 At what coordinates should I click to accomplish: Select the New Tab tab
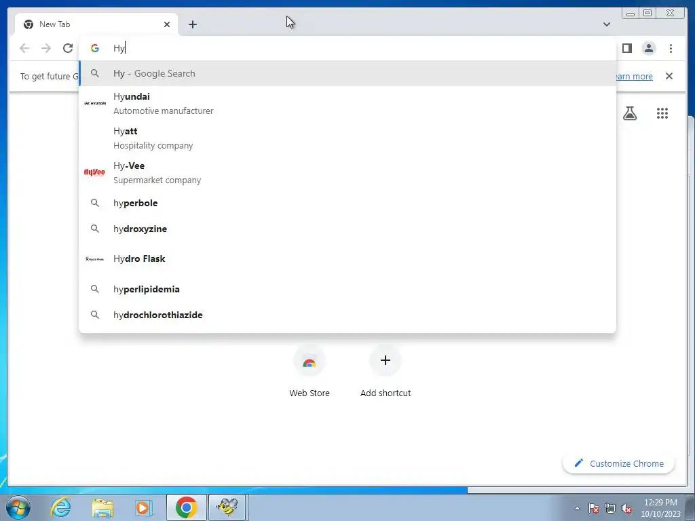pyautogui.click(x=96, y=24)
